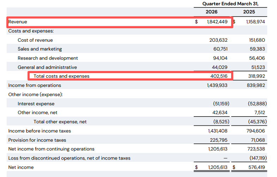Click the Quarter Ended March 31 heading
The width and height of the screenshot is (277, 177).
pyautogui.click(x=230, y=4)
